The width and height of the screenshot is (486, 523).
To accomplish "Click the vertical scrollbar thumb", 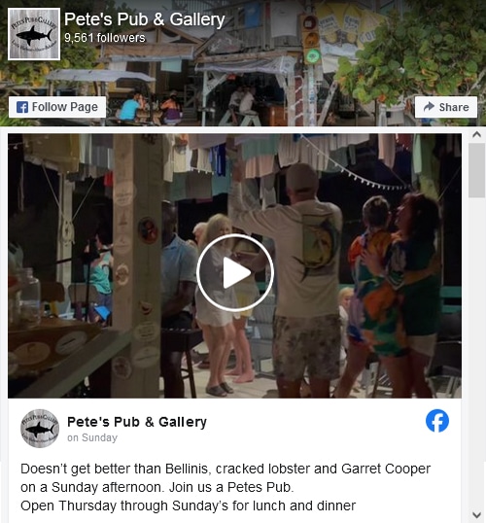I will 476,170.
